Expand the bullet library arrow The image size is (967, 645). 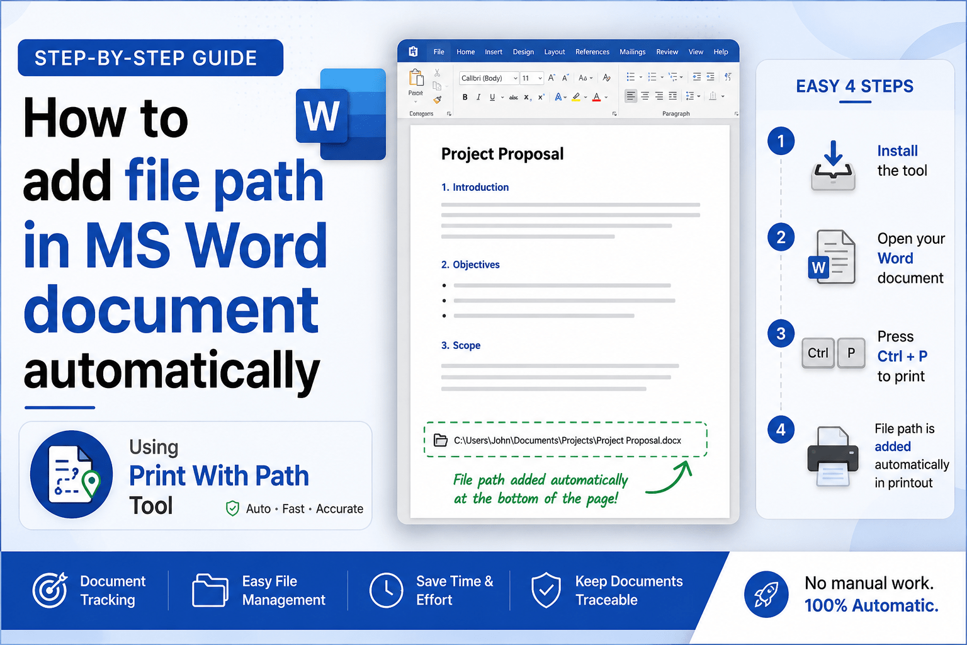pos(640,77)
